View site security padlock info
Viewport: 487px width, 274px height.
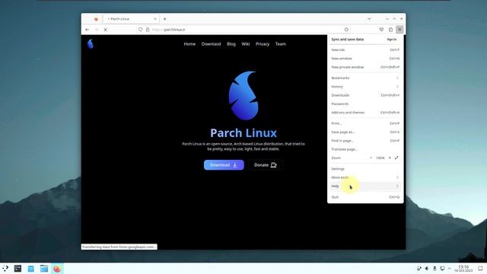tap(148, 30)
